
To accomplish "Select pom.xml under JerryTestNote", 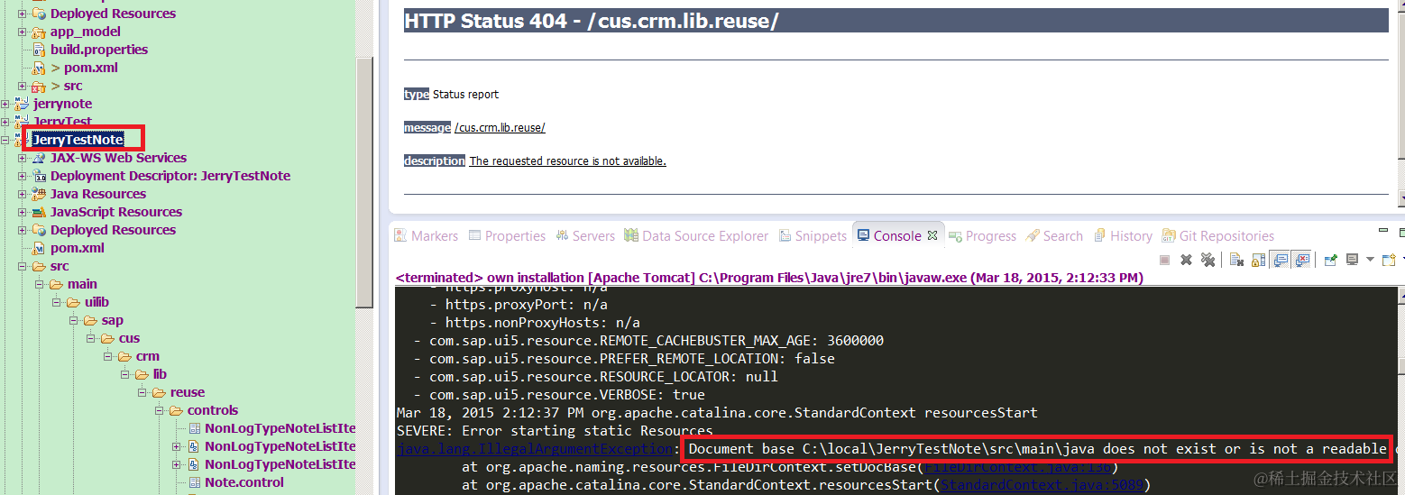I will tap(78, 248).
